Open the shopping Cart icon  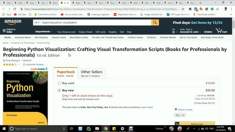tap(221, 31)
